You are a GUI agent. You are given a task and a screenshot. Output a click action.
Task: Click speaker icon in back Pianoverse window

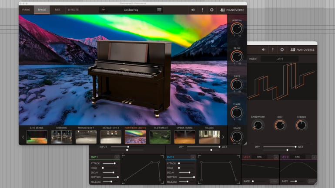click(263, 49)
